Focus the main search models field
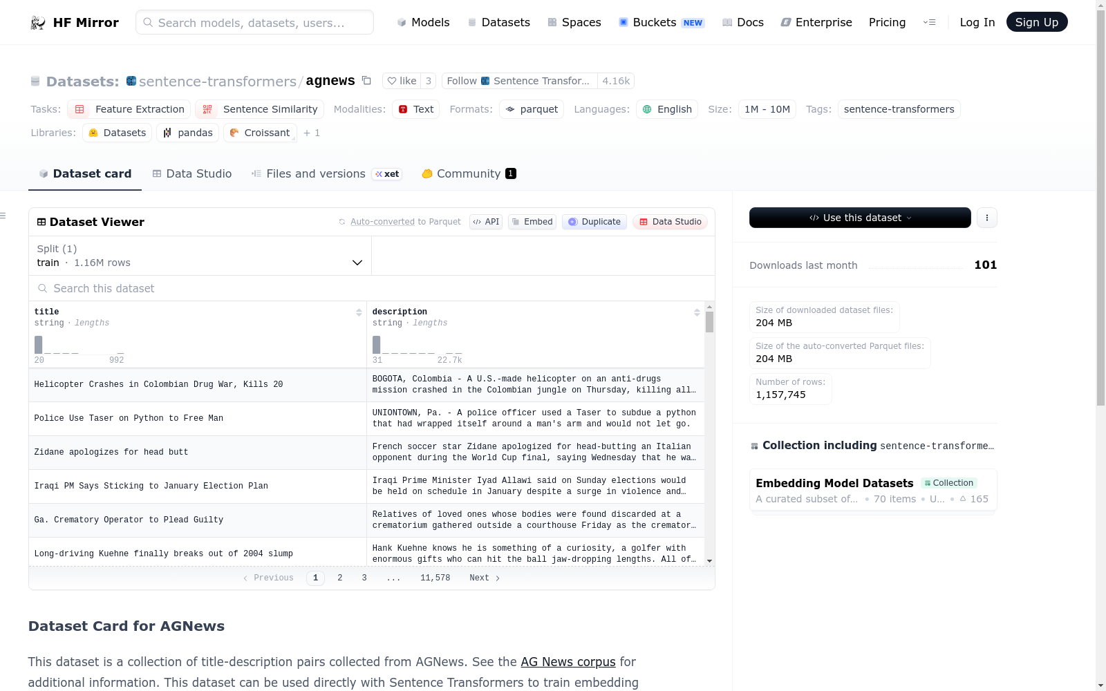Viewport: 1106px width, 691px height. point(254,22)
